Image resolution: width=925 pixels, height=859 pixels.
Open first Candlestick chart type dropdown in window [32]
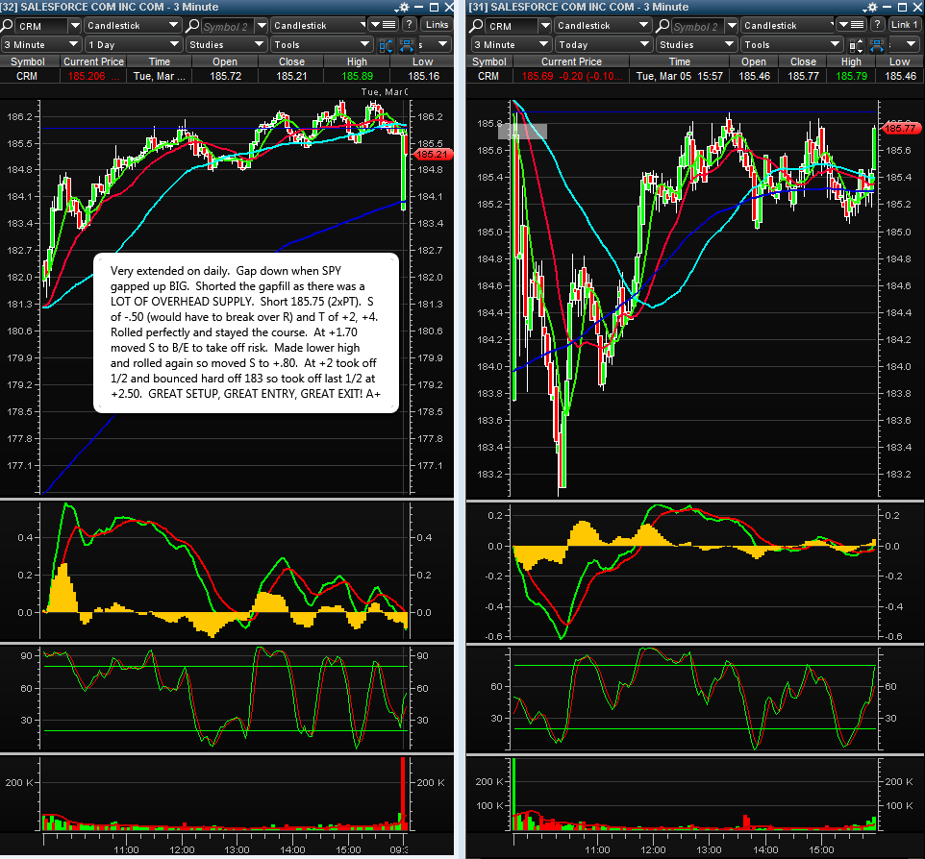[132, 25]
